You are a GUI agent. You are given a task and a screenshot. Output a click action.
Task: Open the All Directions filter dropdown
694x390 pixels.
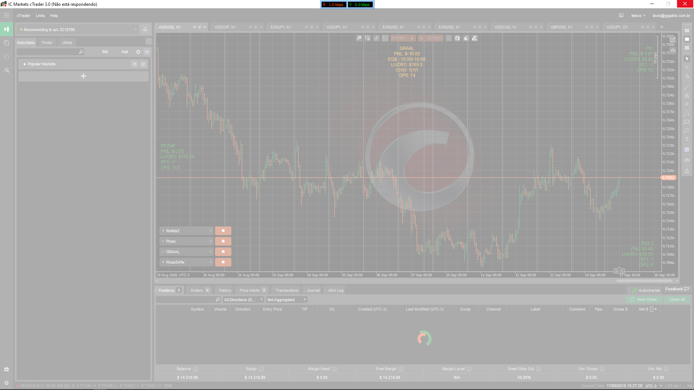[243, 300]
